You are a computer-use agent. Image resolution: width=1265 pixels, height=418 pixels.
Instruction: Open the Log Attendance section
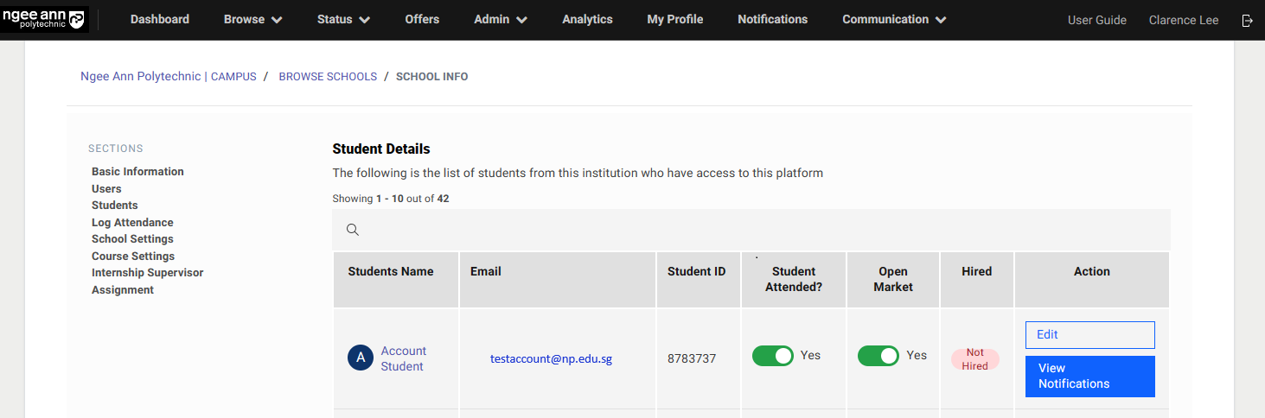click(x=132, y=222)
